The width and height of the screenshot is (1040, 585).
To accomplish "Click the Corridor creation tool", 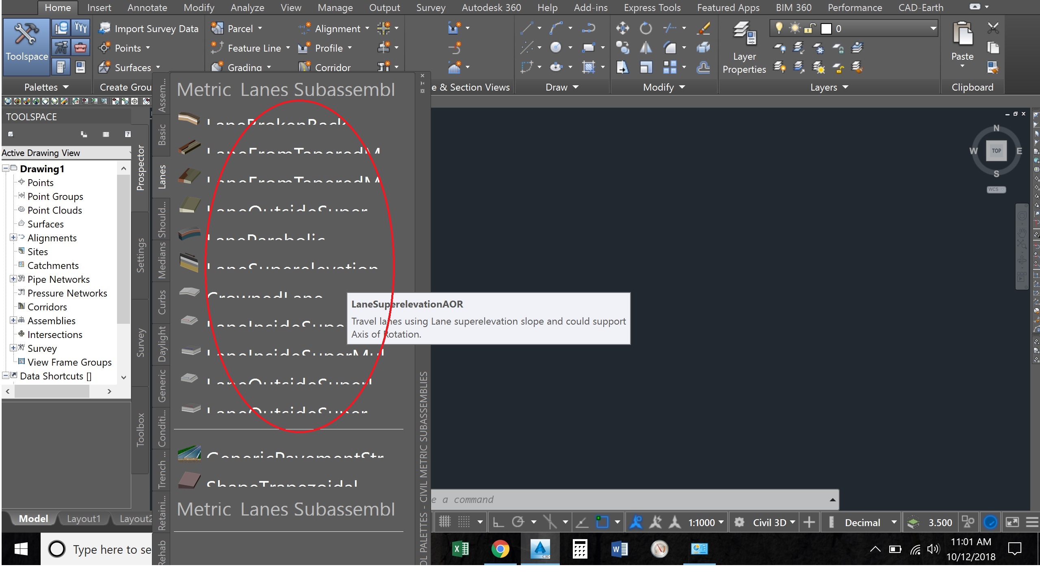I will (x=325, y=67).
